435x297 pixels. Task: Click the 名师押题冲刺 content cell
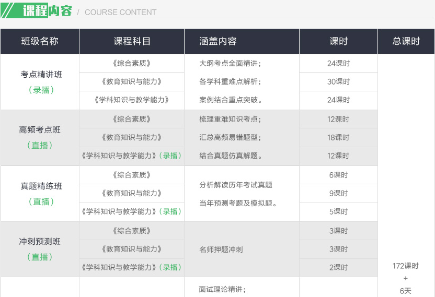tap(221, 250)
